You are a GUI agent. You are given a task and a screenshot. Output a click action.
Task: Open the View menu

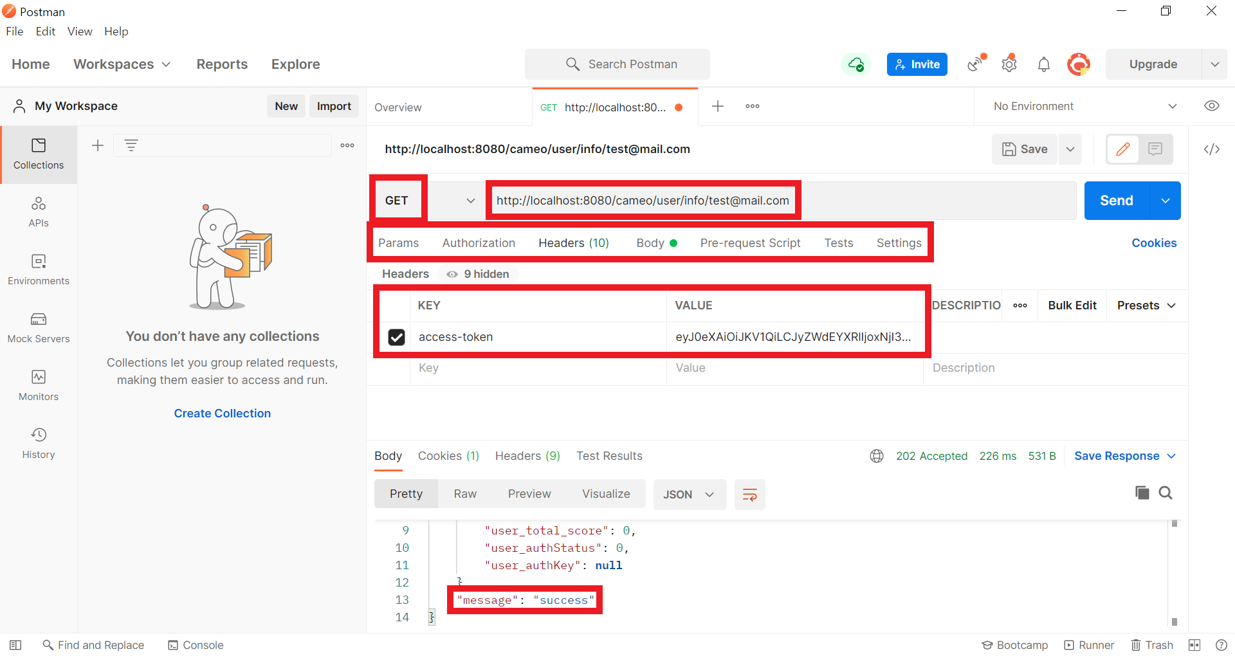pos(80,32)
